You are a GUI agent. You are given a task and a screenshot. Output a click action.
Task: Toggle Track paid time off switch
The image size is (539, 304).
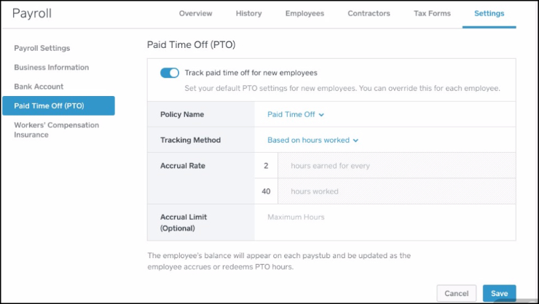point(169,73)
